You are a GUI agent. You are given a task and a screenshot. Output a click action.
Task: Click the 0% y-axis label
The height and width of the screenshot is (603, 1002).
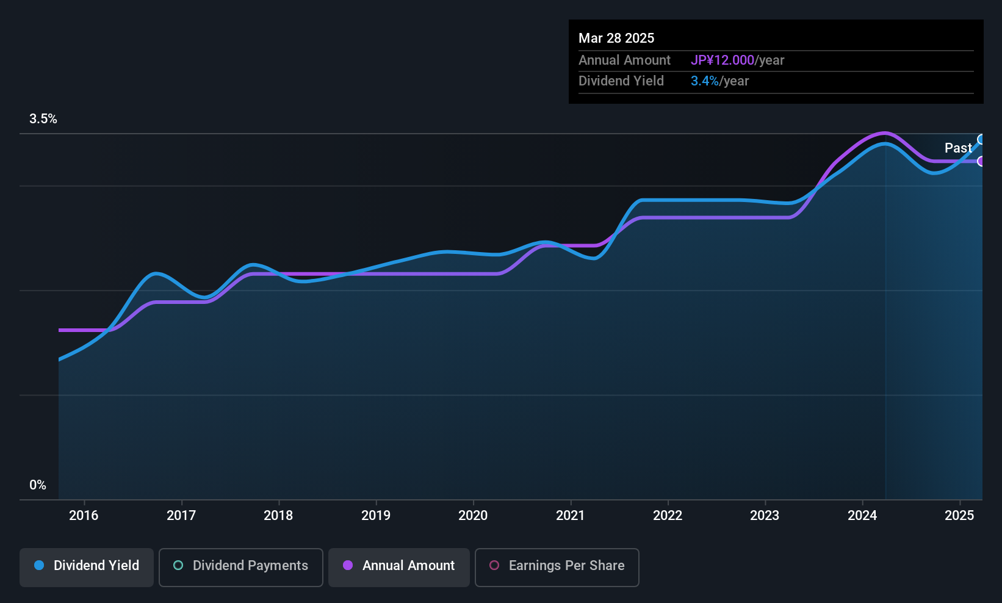(38, 485)
